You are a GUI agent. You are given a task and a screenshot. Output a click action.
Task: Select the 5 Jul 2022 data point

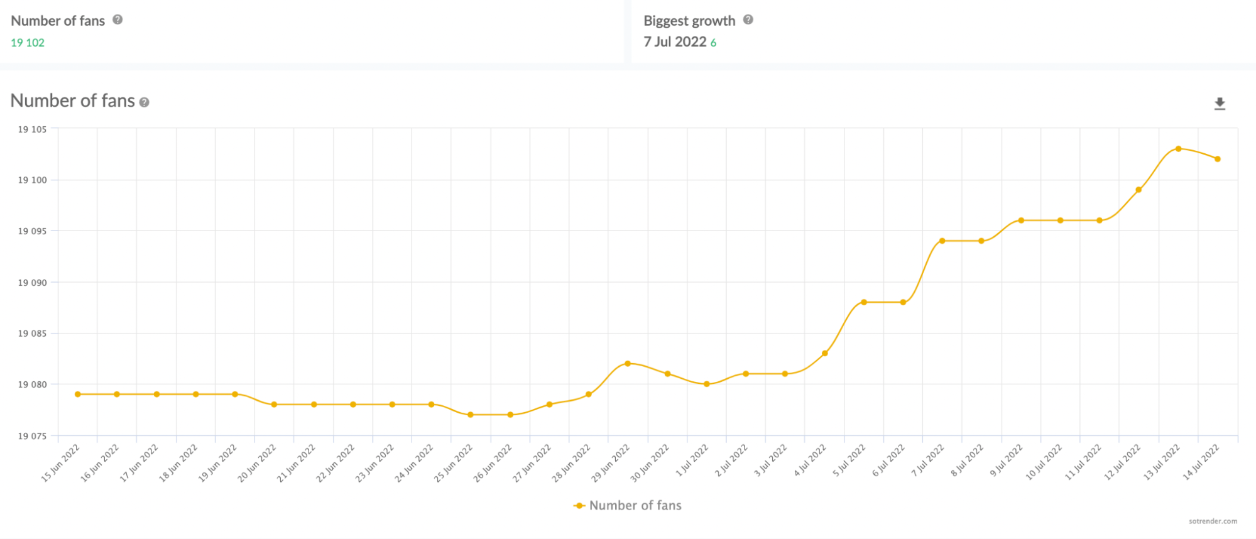864,302
